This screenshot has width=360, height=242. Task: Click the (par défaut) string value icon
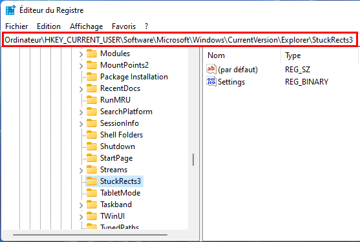point(211,69)
